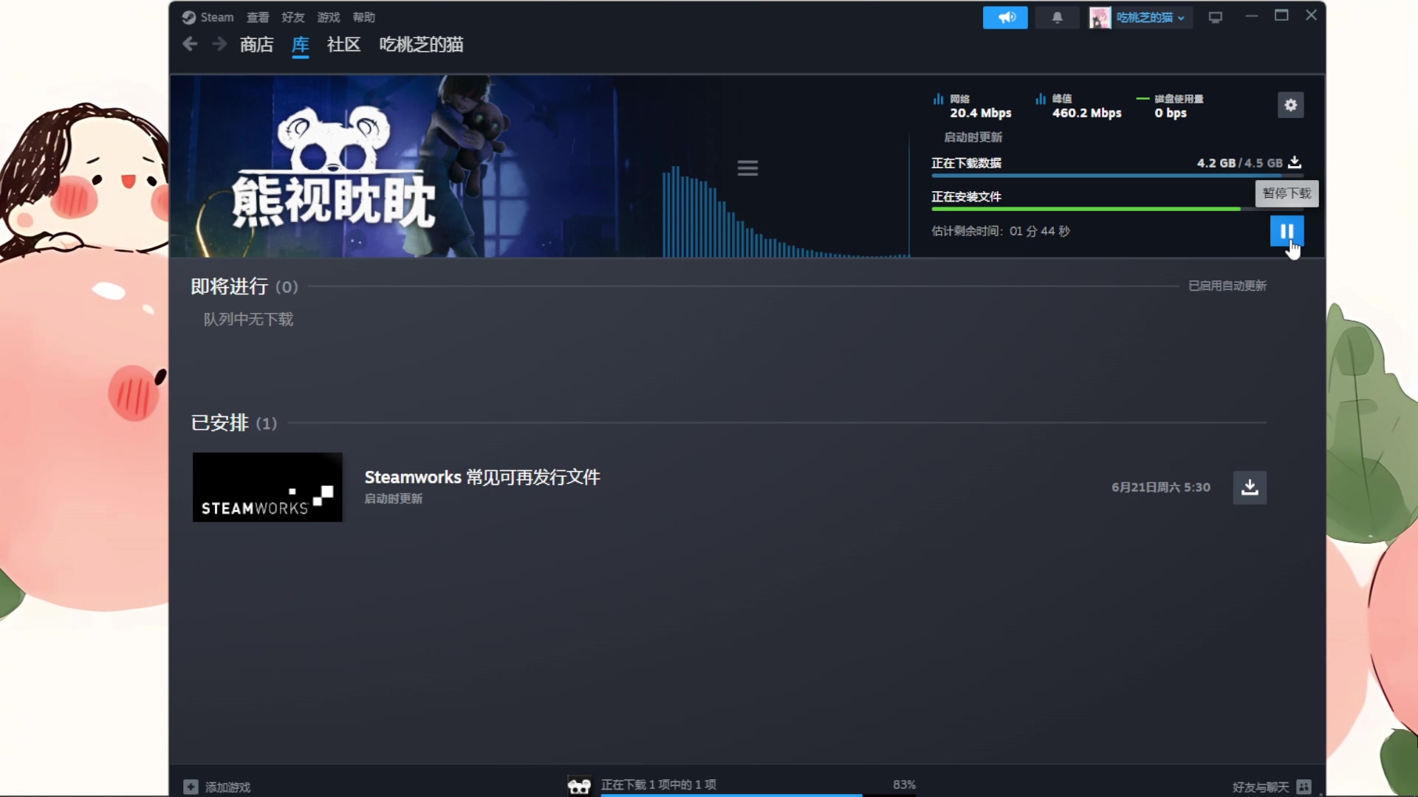Click the 估计剩余时间 text
Image resolution: width=1418 pixels, height=797 pixels.
(x=1001, y=231)
